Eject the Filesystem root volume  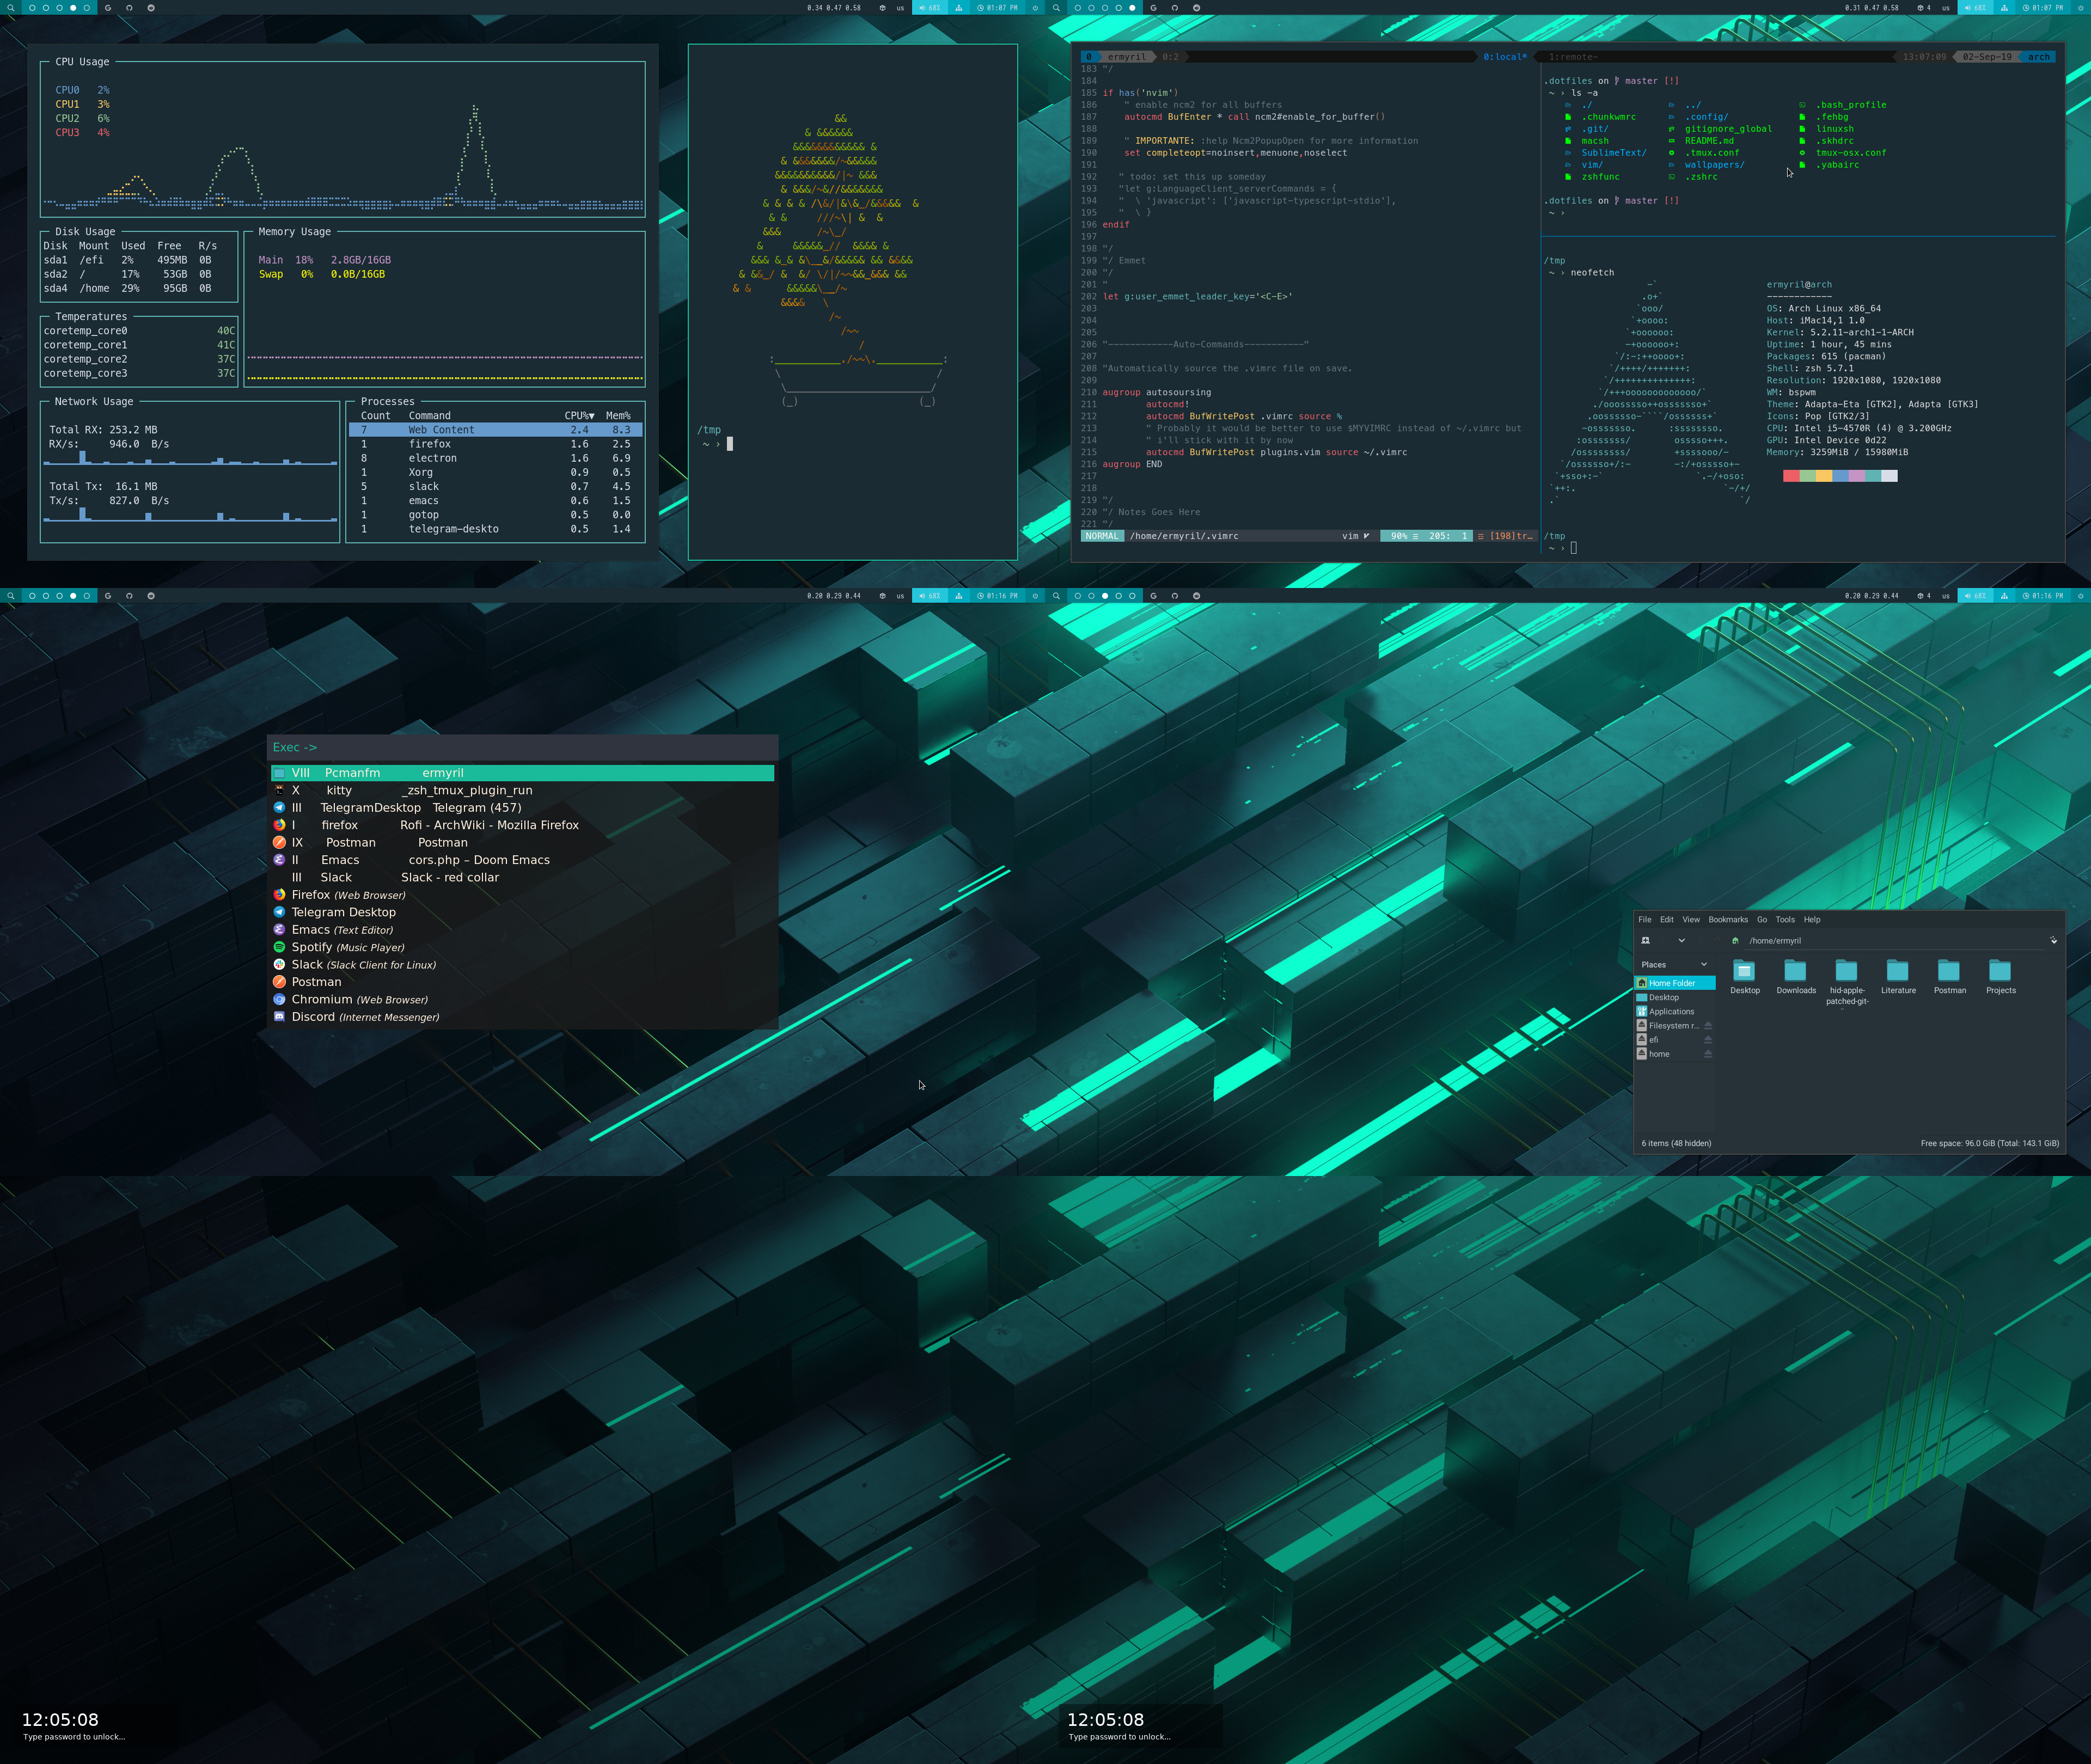[x=1708, y=1026]
